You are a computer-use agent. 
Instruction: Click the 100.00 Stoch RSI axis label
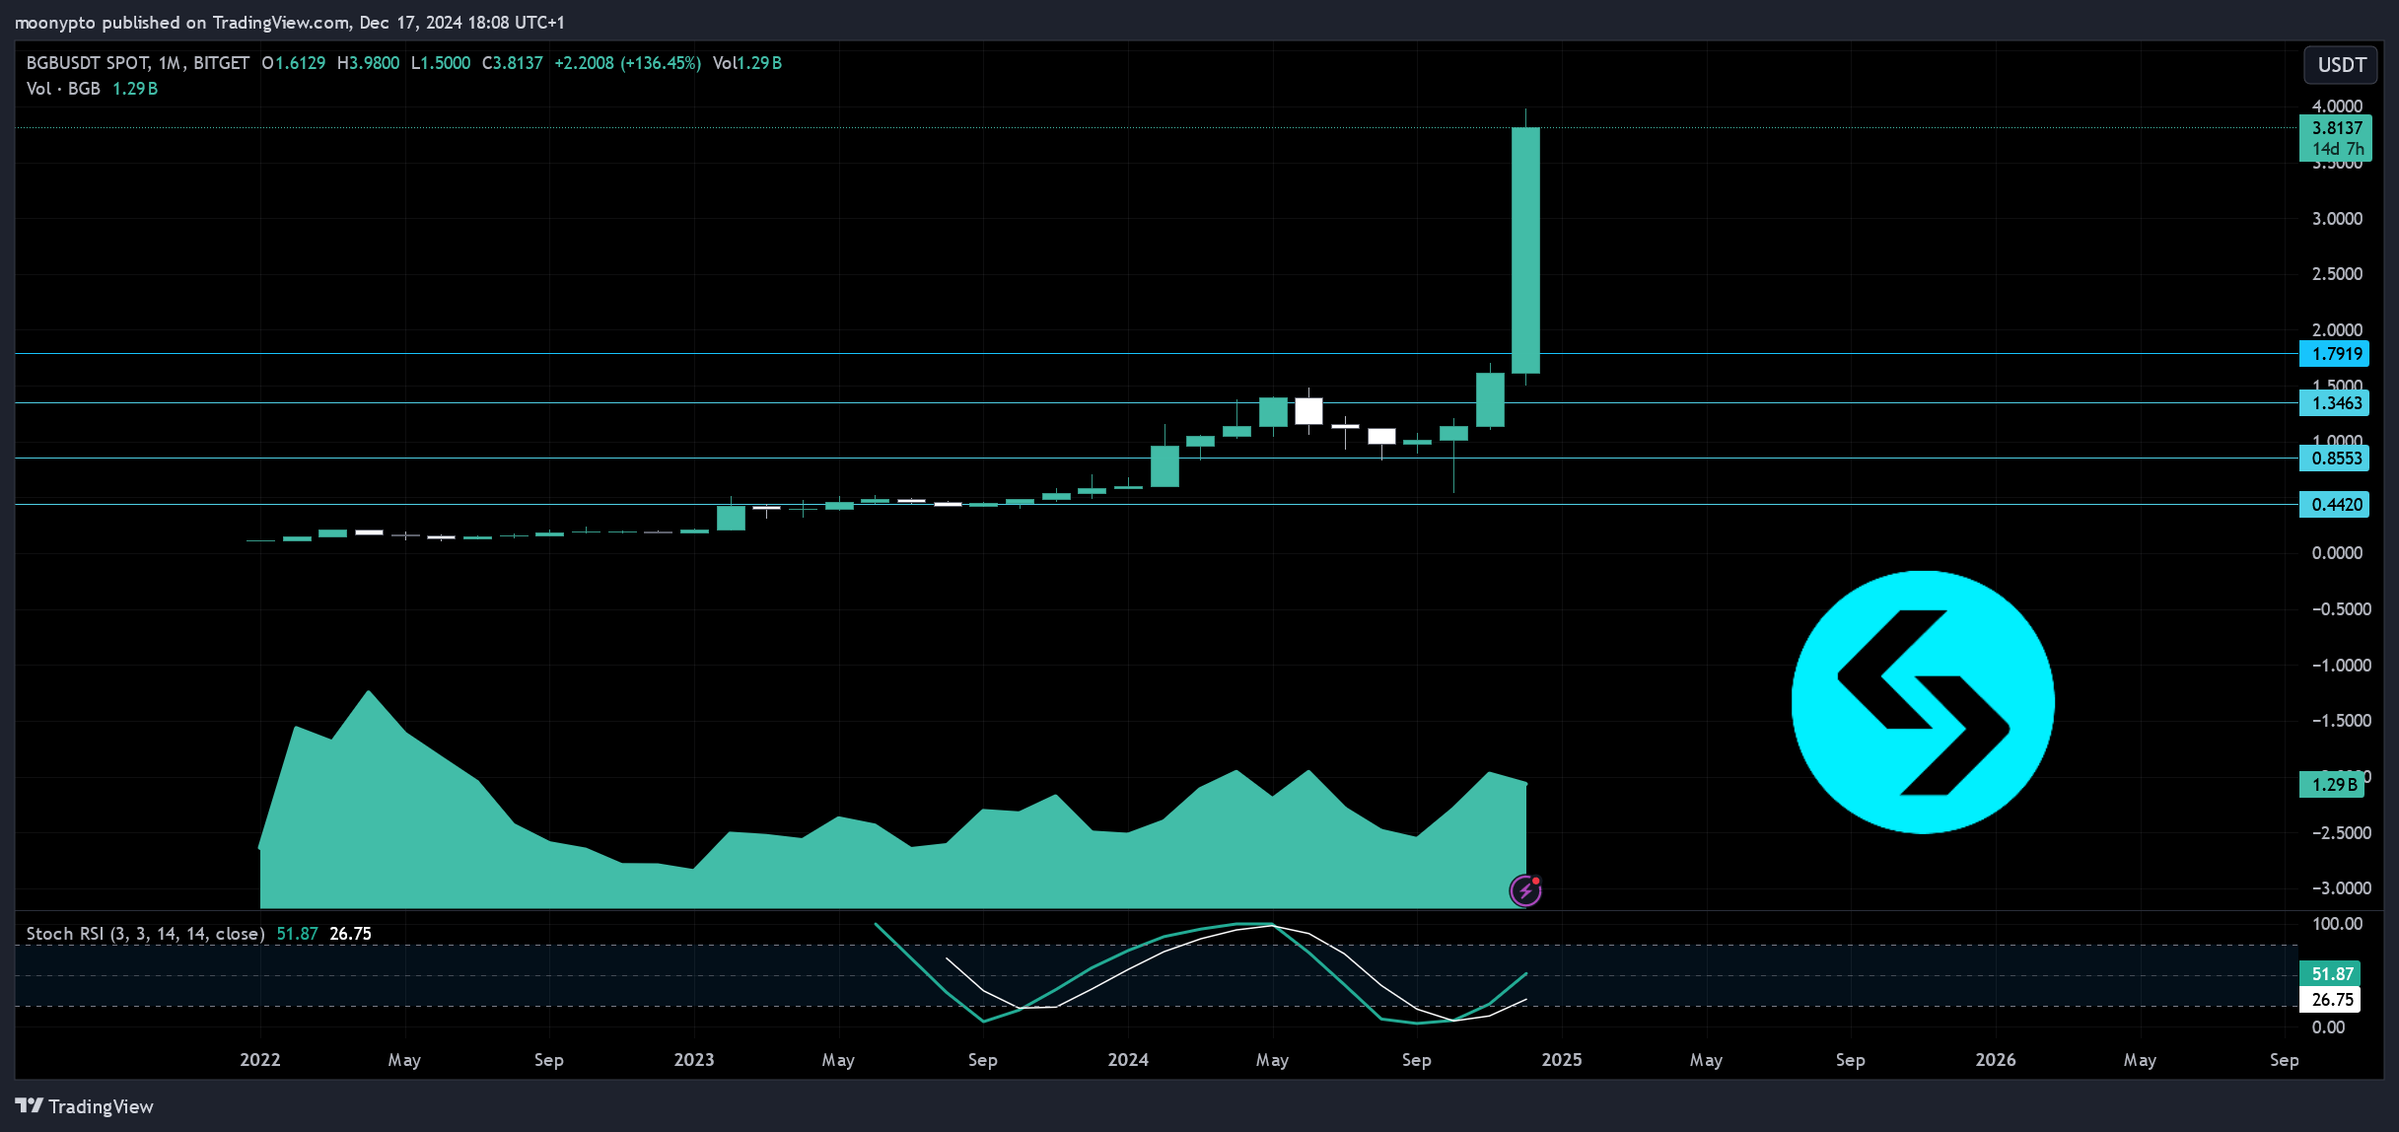pyautogui.click(x=2337, y=924)
